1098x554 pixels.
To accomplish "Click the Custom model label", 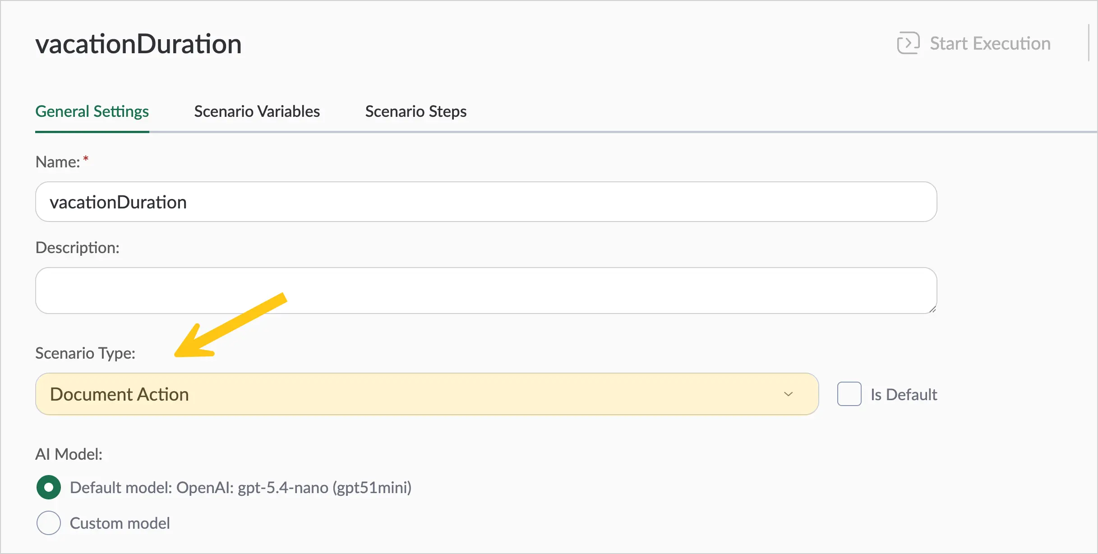I will coord(120,523).
